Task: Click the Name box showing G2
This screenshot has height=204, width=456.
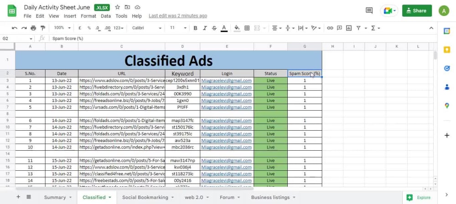Action: (17, 39)
